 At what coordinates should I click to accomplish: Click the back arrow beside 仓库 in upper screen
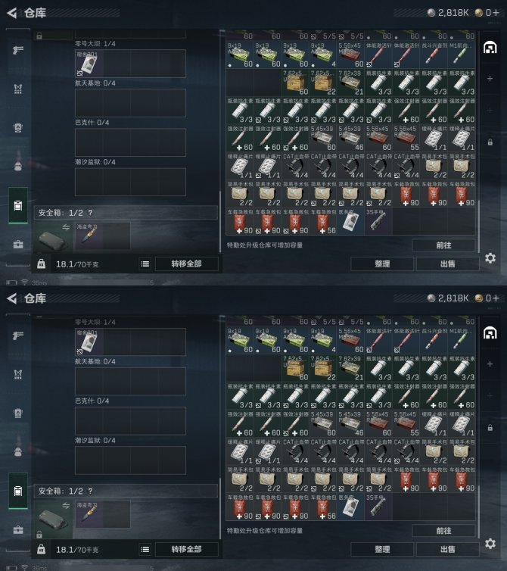point(12,13)
